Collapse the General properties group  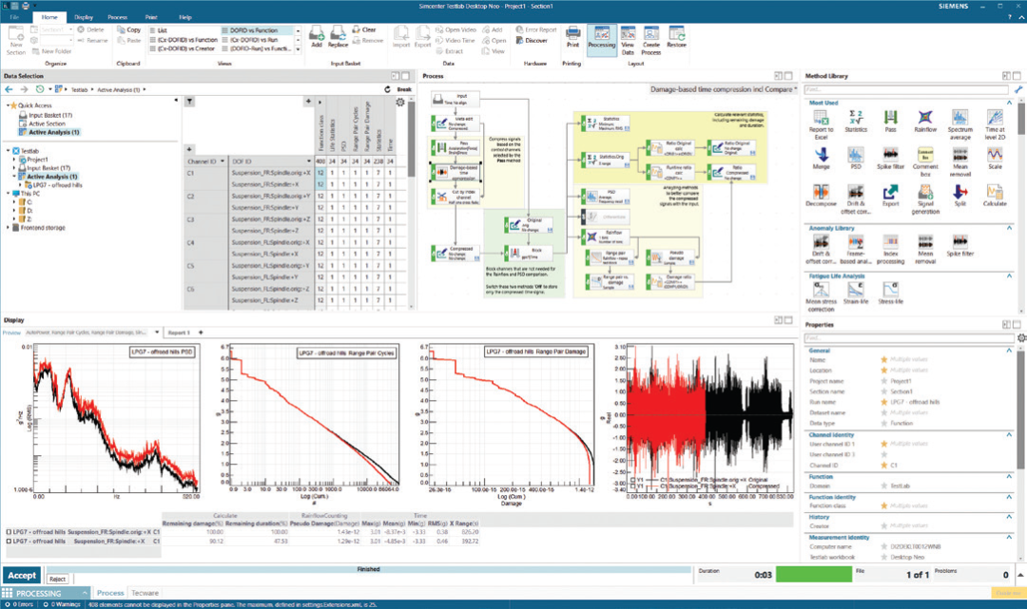pos(1009,351)
